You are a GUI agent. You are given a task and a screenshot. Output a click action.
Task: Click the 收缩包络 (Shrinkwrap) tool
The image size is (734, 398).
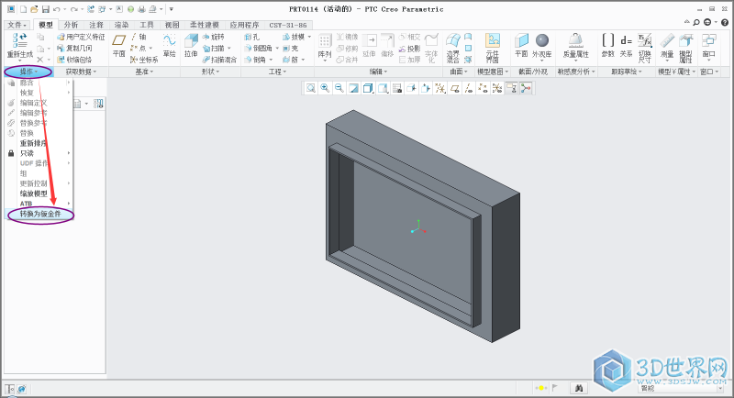coord(74,60)
